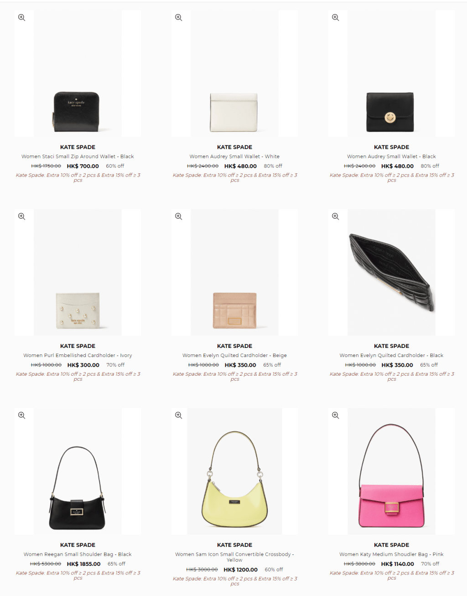Magnify the Katy Medium Shoulder Bag Pink
Screen dimensions: 467x596
(335, 415)
